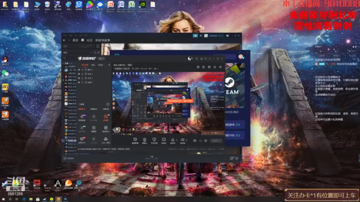Viewport: 360px width, 202px height.
Task: Open the settings gear in live companion toolbar
Action: pos(206,141)
